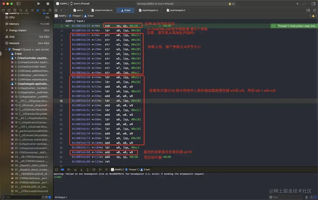Choose Aron's iPhone8 device destination
This screenshot has width=318, height=200.
pyautogui.click(x=80, y=4)
